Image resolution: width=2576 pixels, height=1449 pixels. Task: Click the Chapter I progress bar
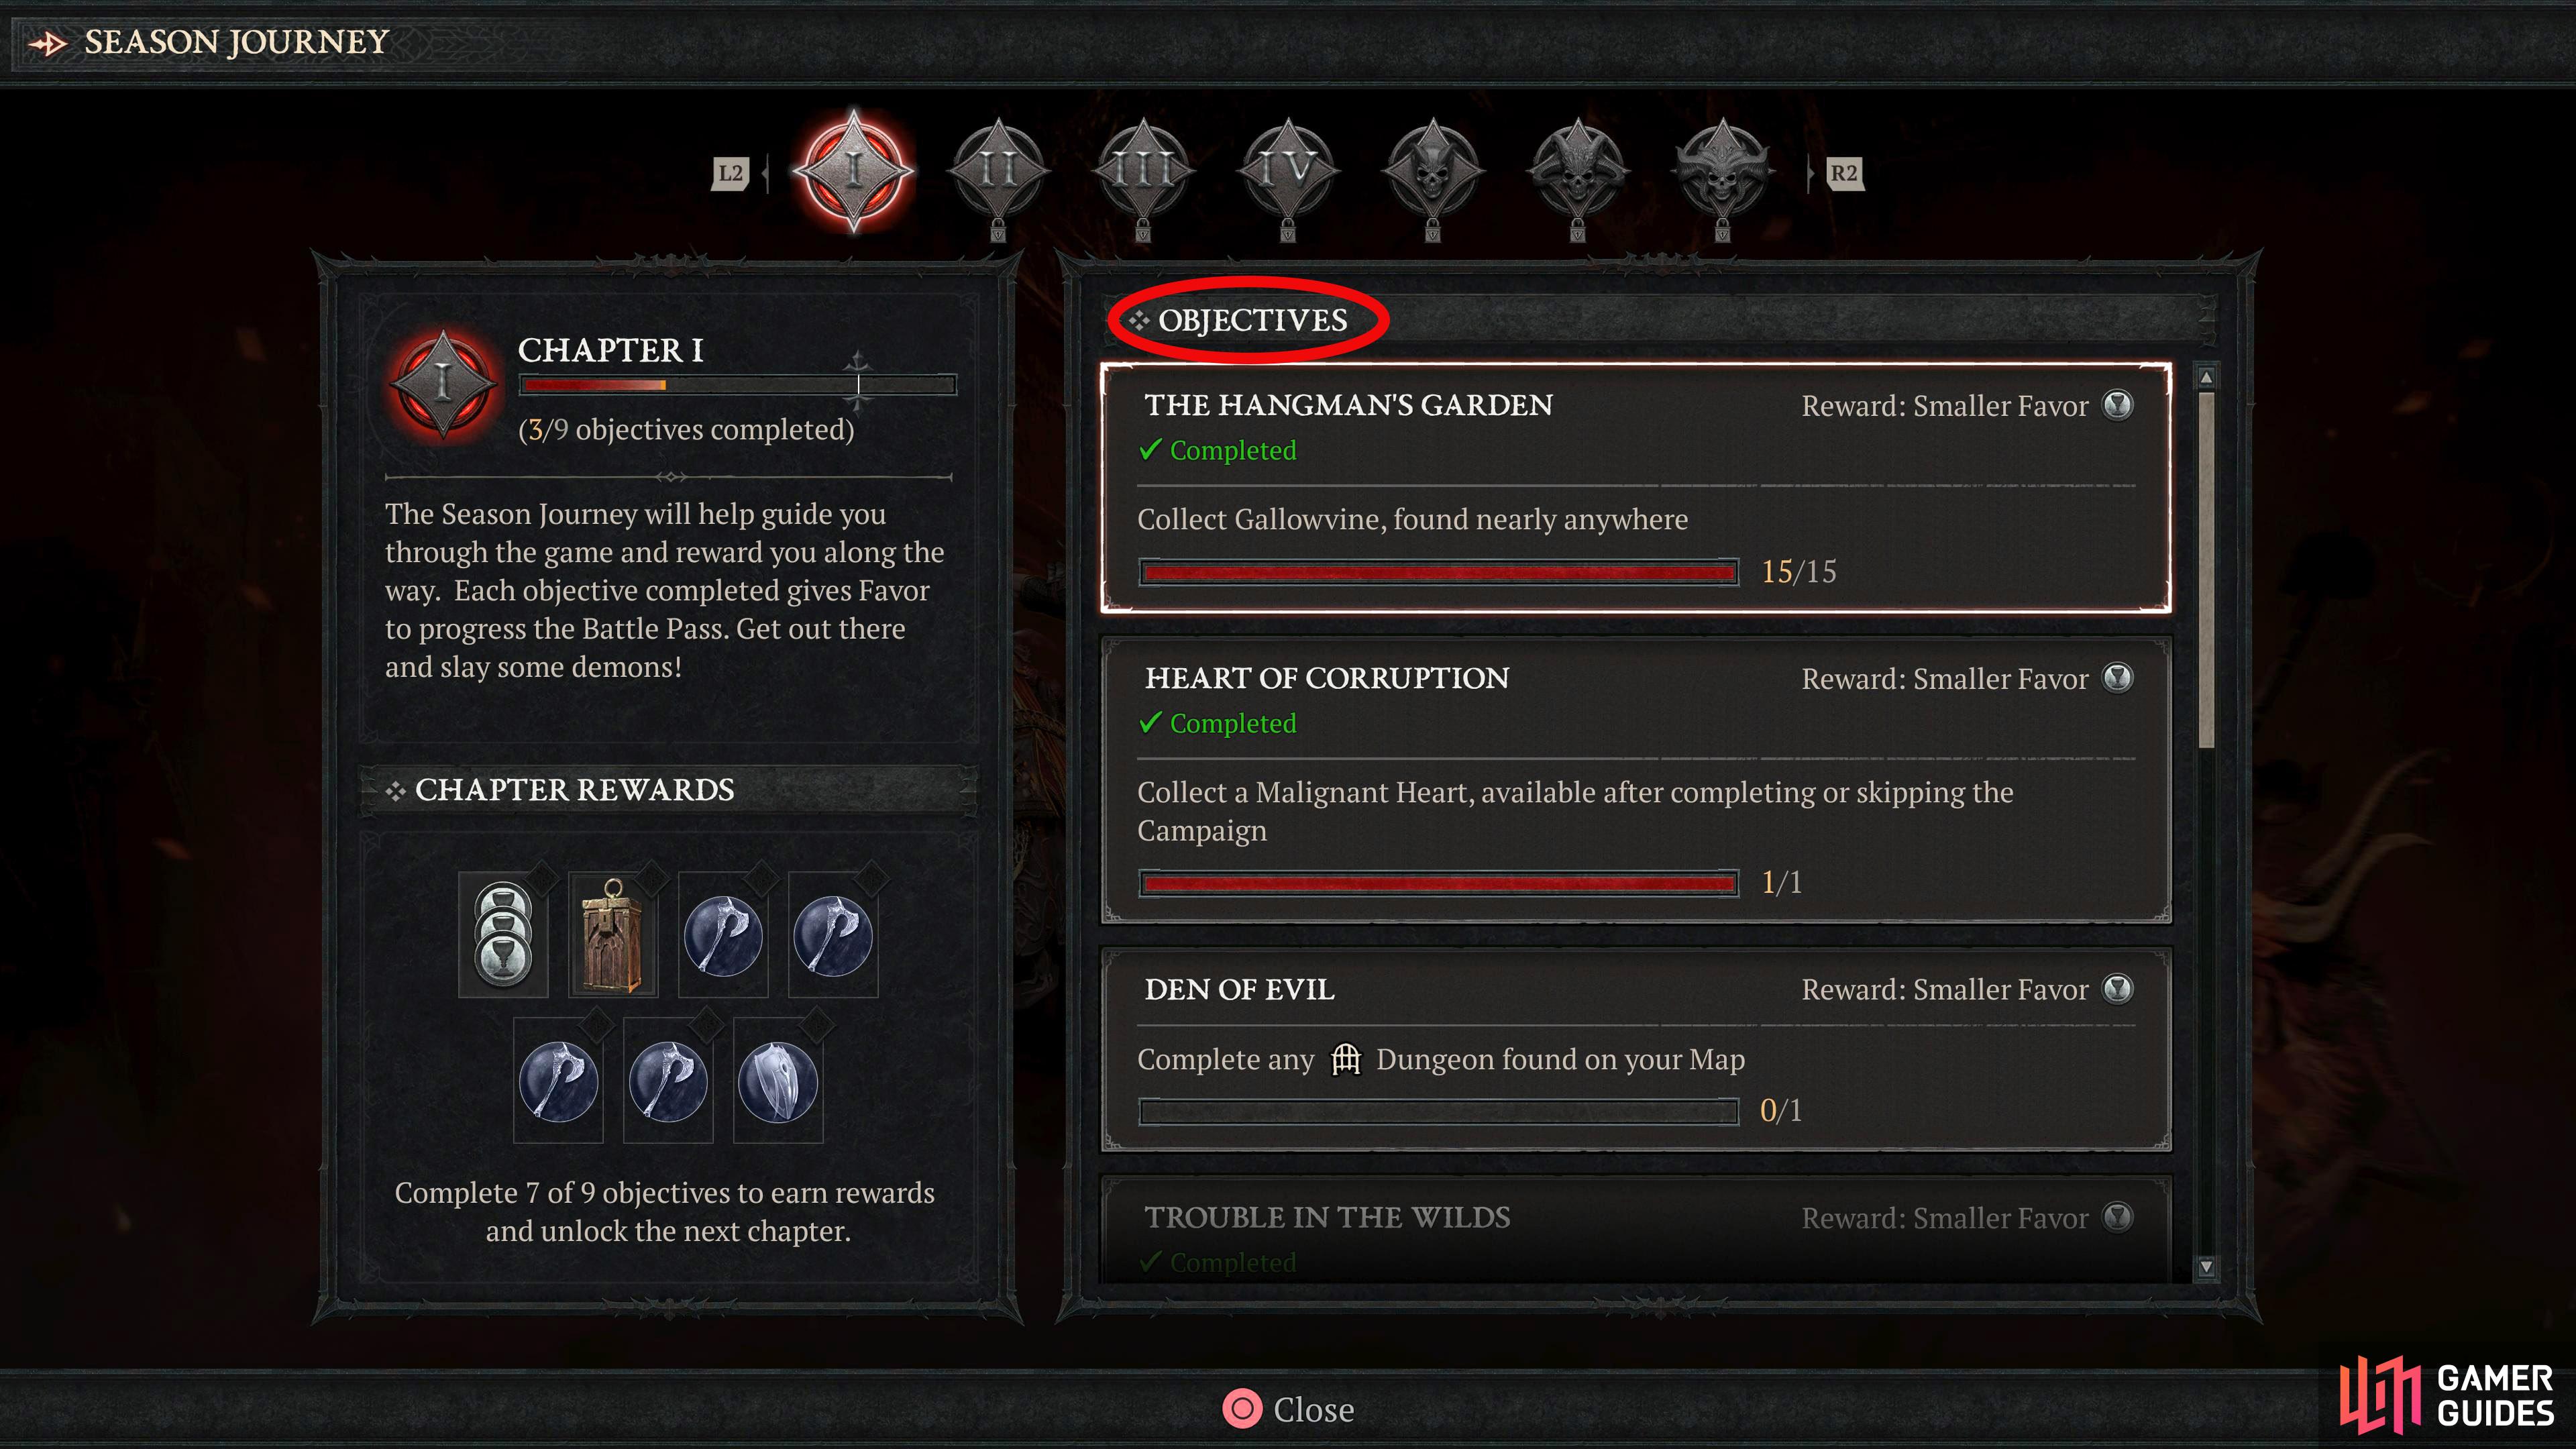tap(738, 385)
